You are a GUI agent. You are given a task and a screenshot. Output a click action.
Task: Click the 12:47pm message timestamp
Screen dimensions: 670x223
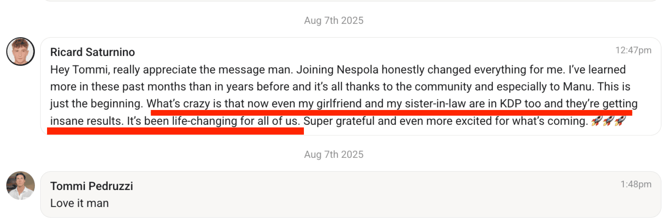pos(633,50)
